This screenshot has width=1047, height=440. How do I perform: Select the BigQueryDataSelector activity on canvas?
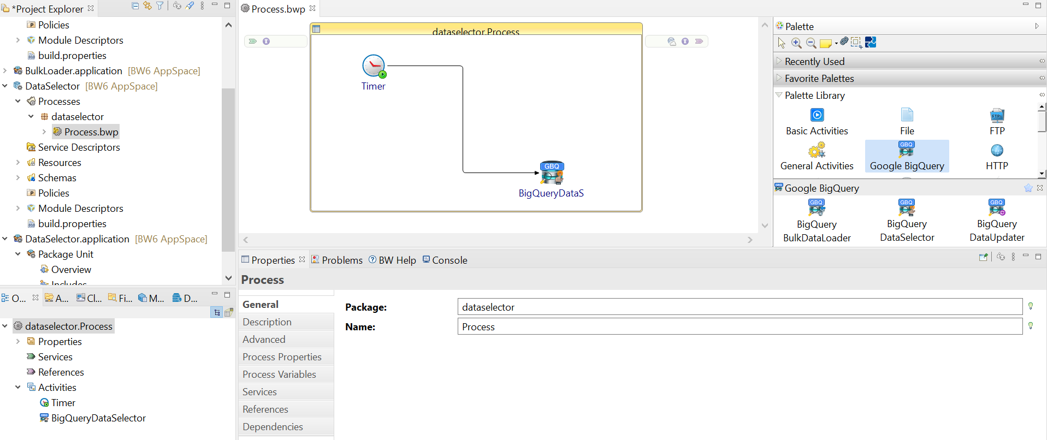tap(552, 173)
